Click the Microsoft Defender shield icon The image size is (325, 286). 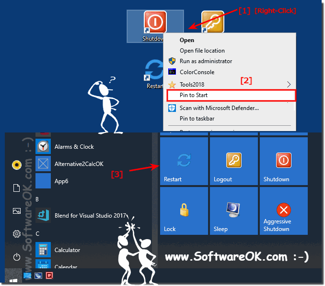172,108
